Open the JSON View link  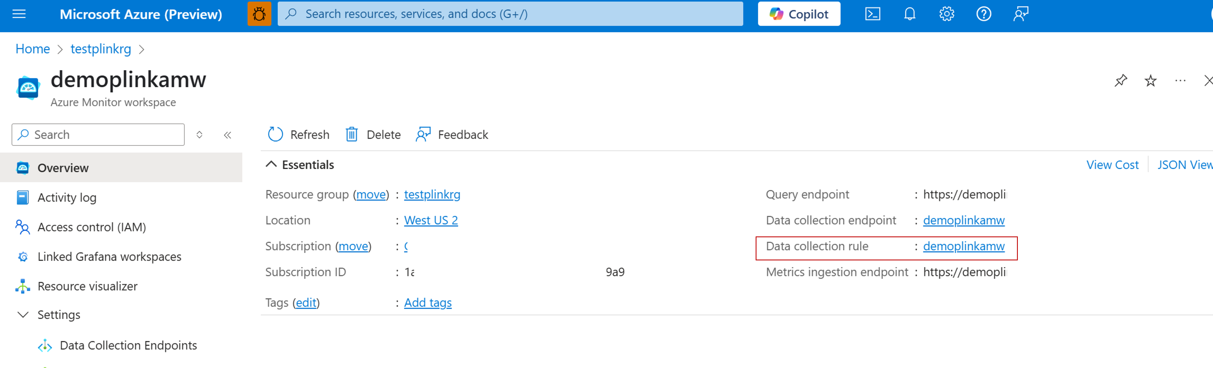1184,165
